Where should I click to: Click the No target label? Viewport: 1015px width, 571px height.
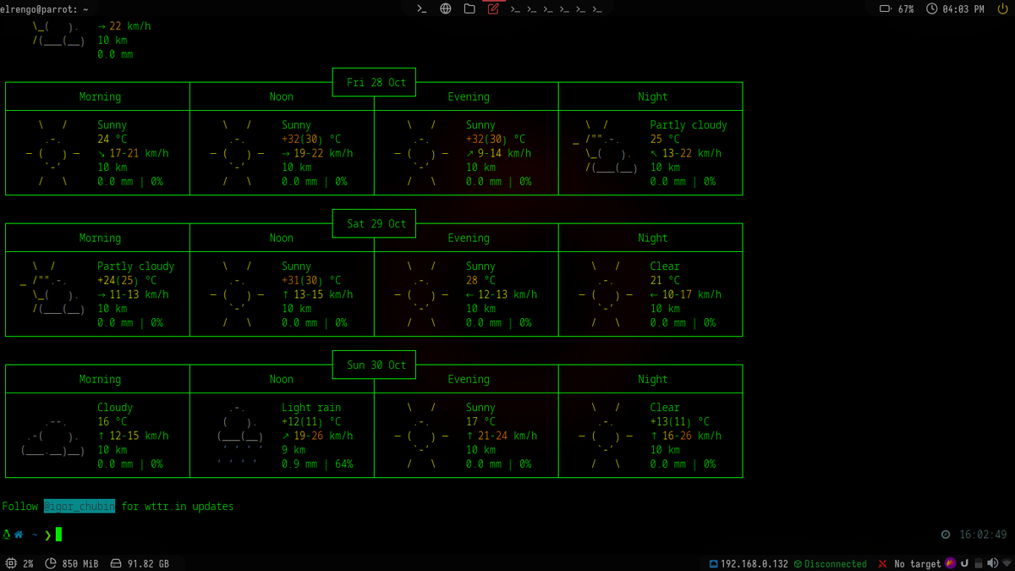pos(918,563)
